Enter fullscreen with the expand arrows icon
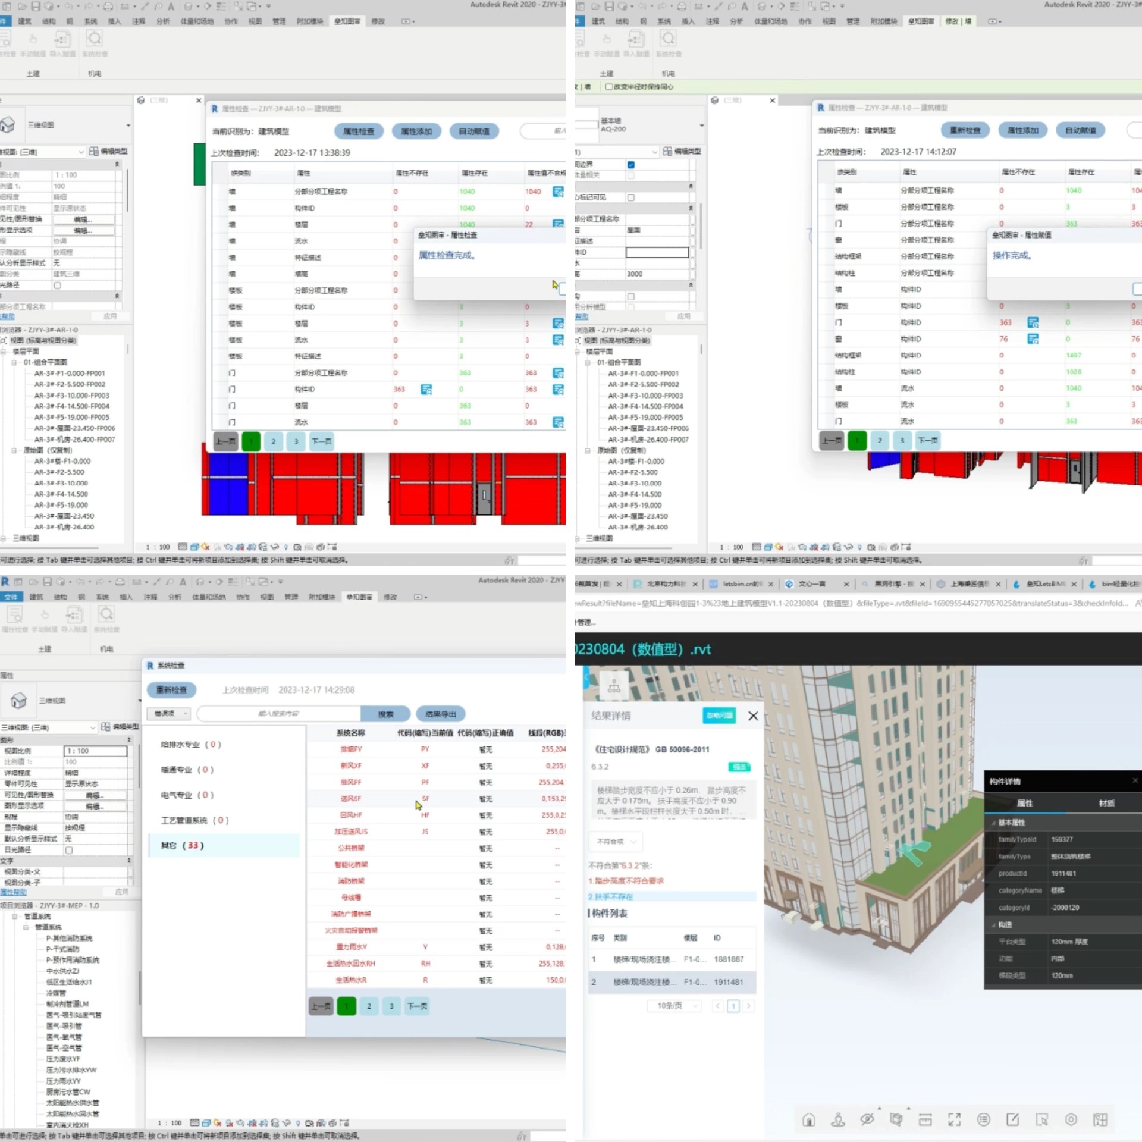The width and height of the screenshot is (1142, 1142). 954,1120
